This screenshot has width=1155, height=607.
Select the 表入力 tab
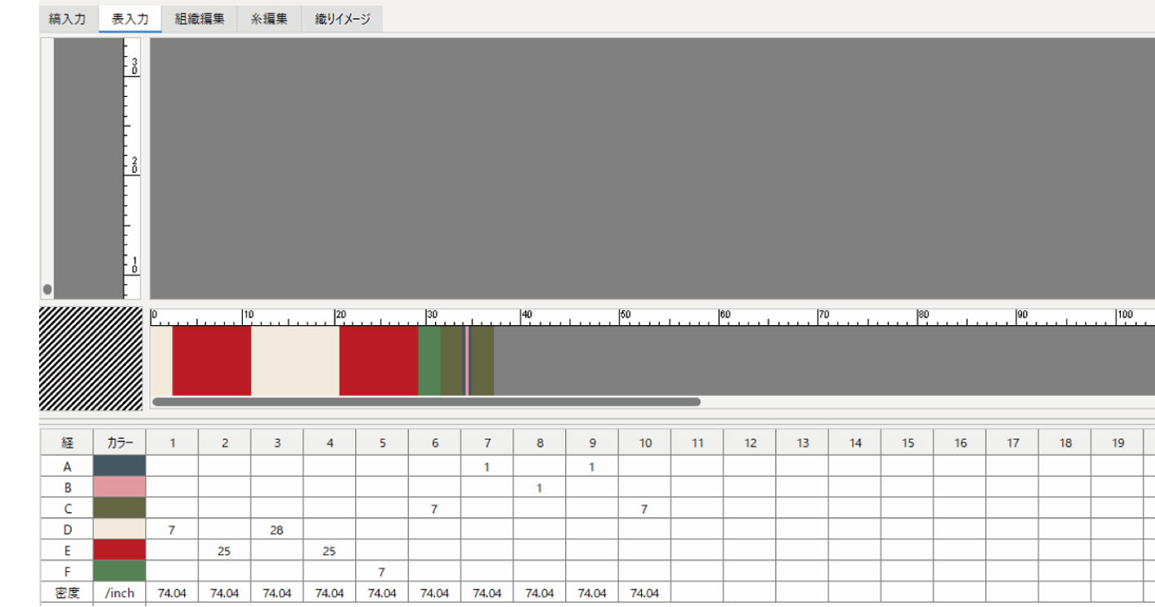pyautogui.click(x=130, y=20)
